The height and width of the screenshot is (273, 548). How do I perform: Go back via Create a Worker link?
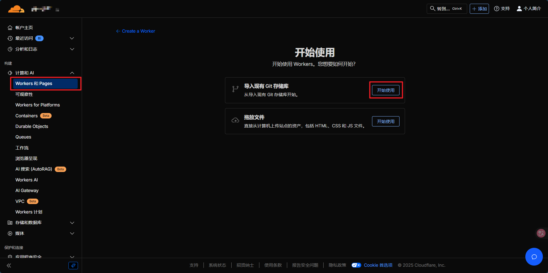click(x=136, y=31)
